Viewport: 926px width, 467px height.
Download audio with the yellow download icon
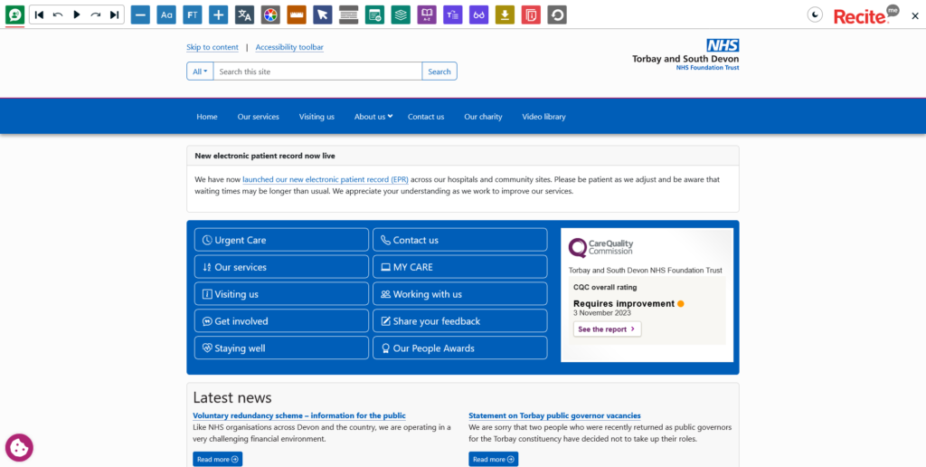click(505, 14)
